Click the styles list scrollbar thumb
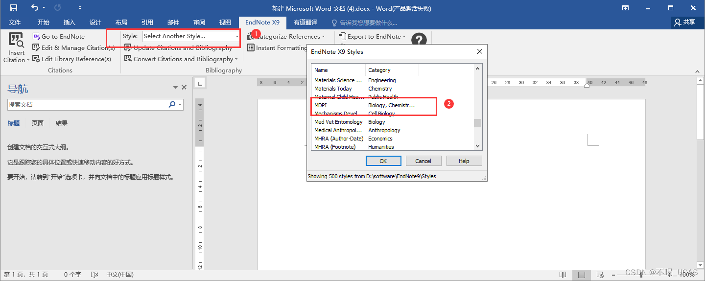This screenshot has height=281, width=705. (x=478, y=123)
